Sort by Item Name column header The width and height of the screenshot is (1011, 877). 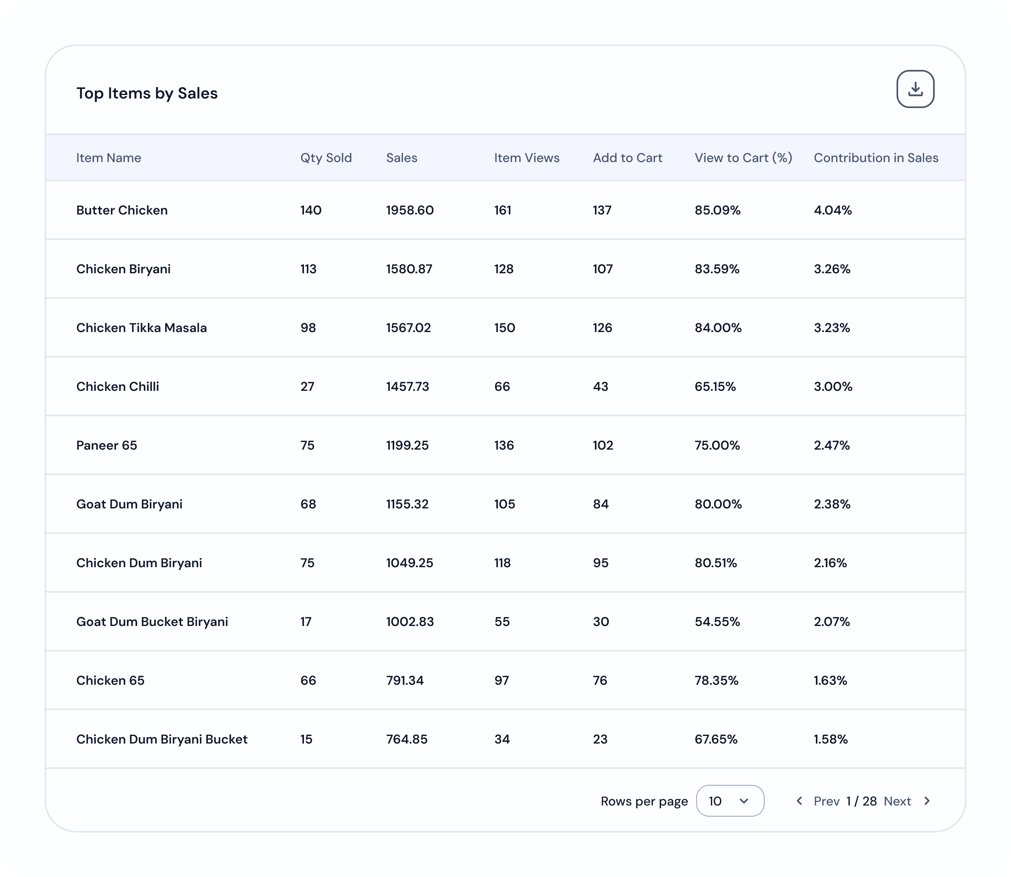pos(108,158)
